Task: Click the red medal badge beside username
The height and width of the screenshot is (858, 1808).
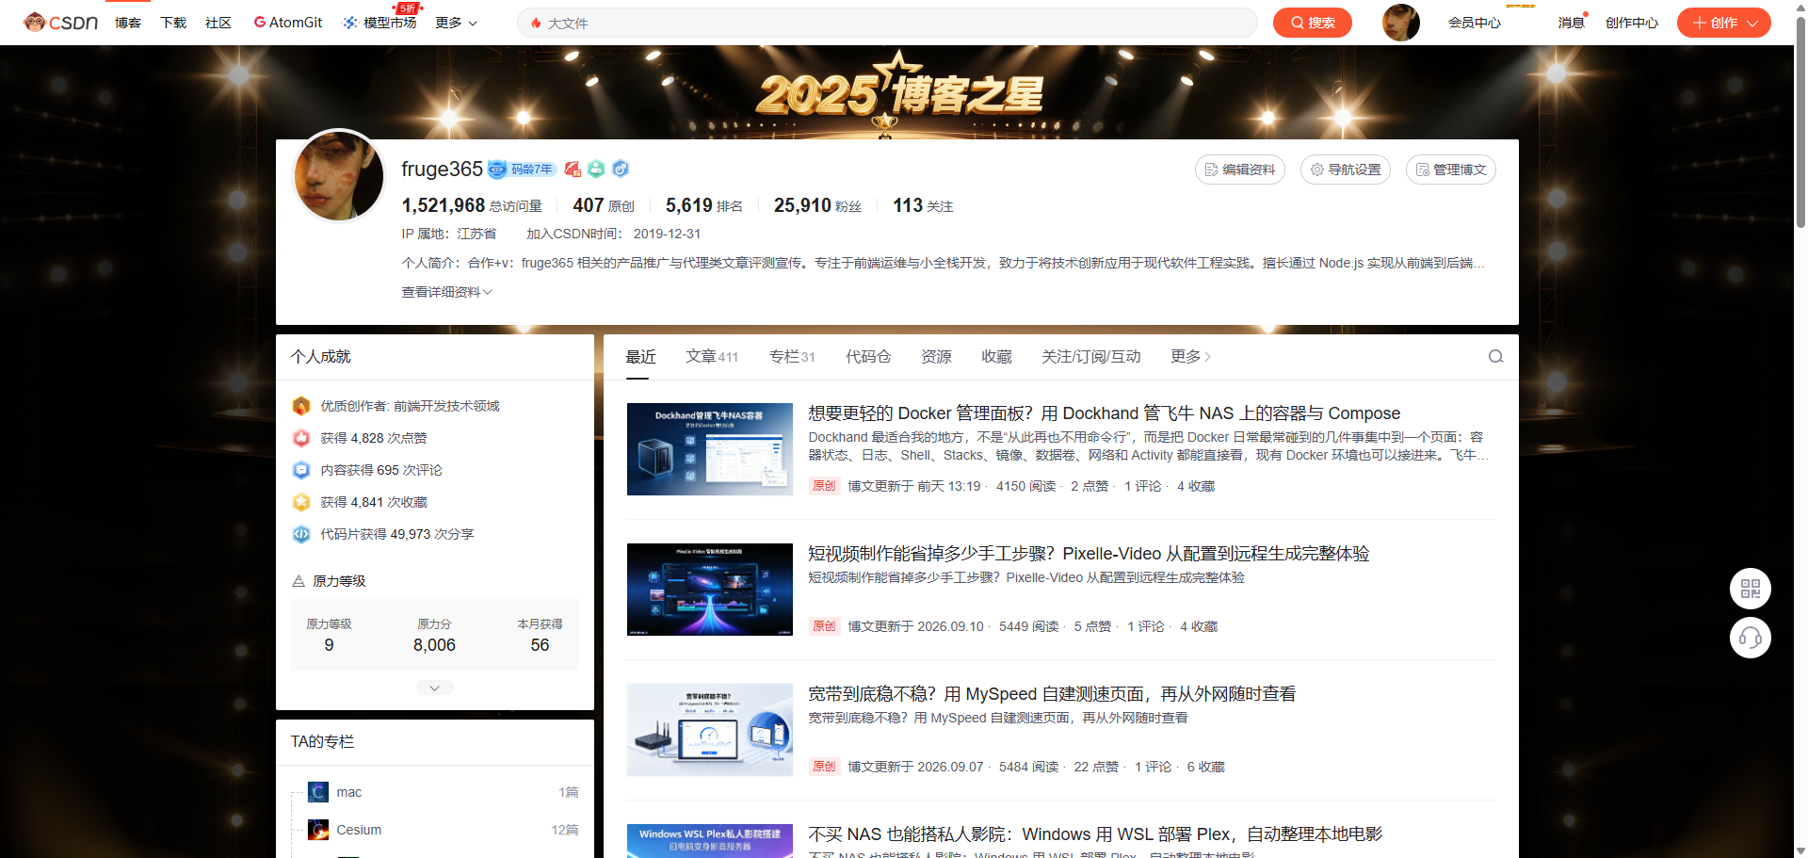Action: pos(573,170)
